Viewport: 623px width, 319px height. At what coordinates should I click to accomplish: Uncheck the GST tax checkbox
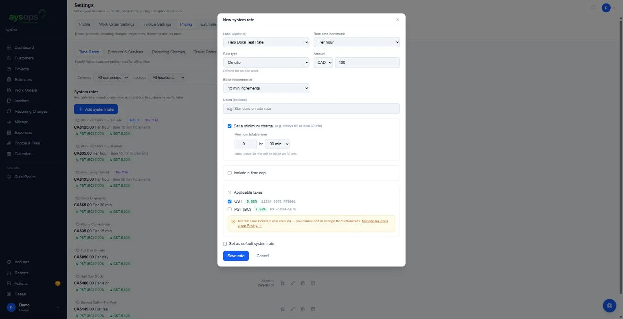point(230,201)
